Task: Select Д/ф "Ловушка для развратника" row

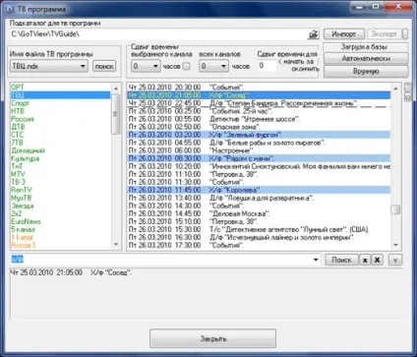Action: pos(259,198)
